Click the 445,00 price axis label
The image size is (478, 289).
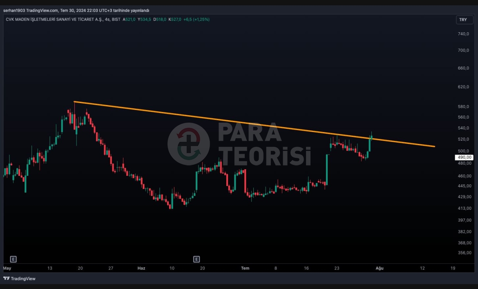click(465, 186)
